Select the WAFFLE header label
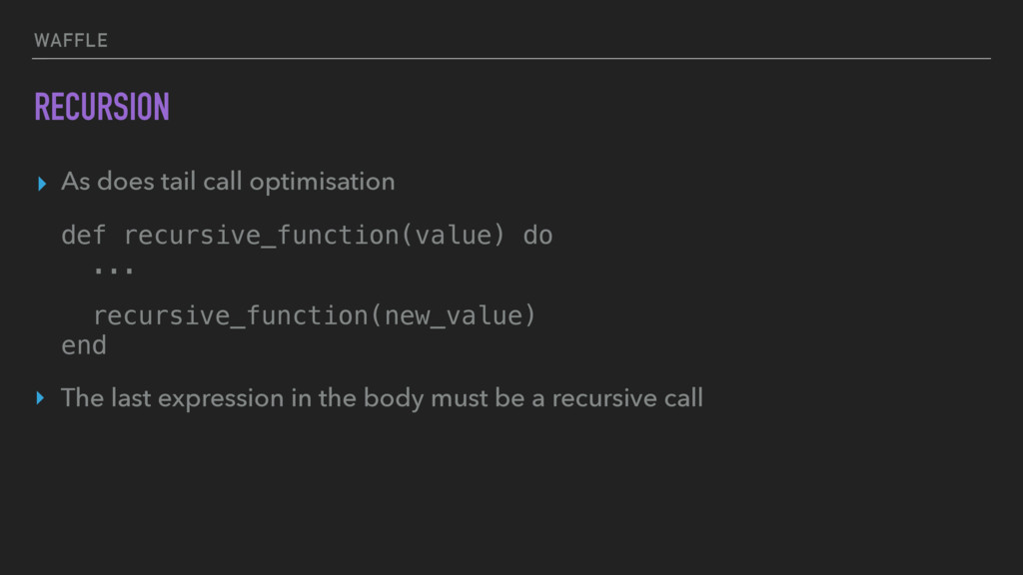The image size is (1023, 575). [71, 40]
